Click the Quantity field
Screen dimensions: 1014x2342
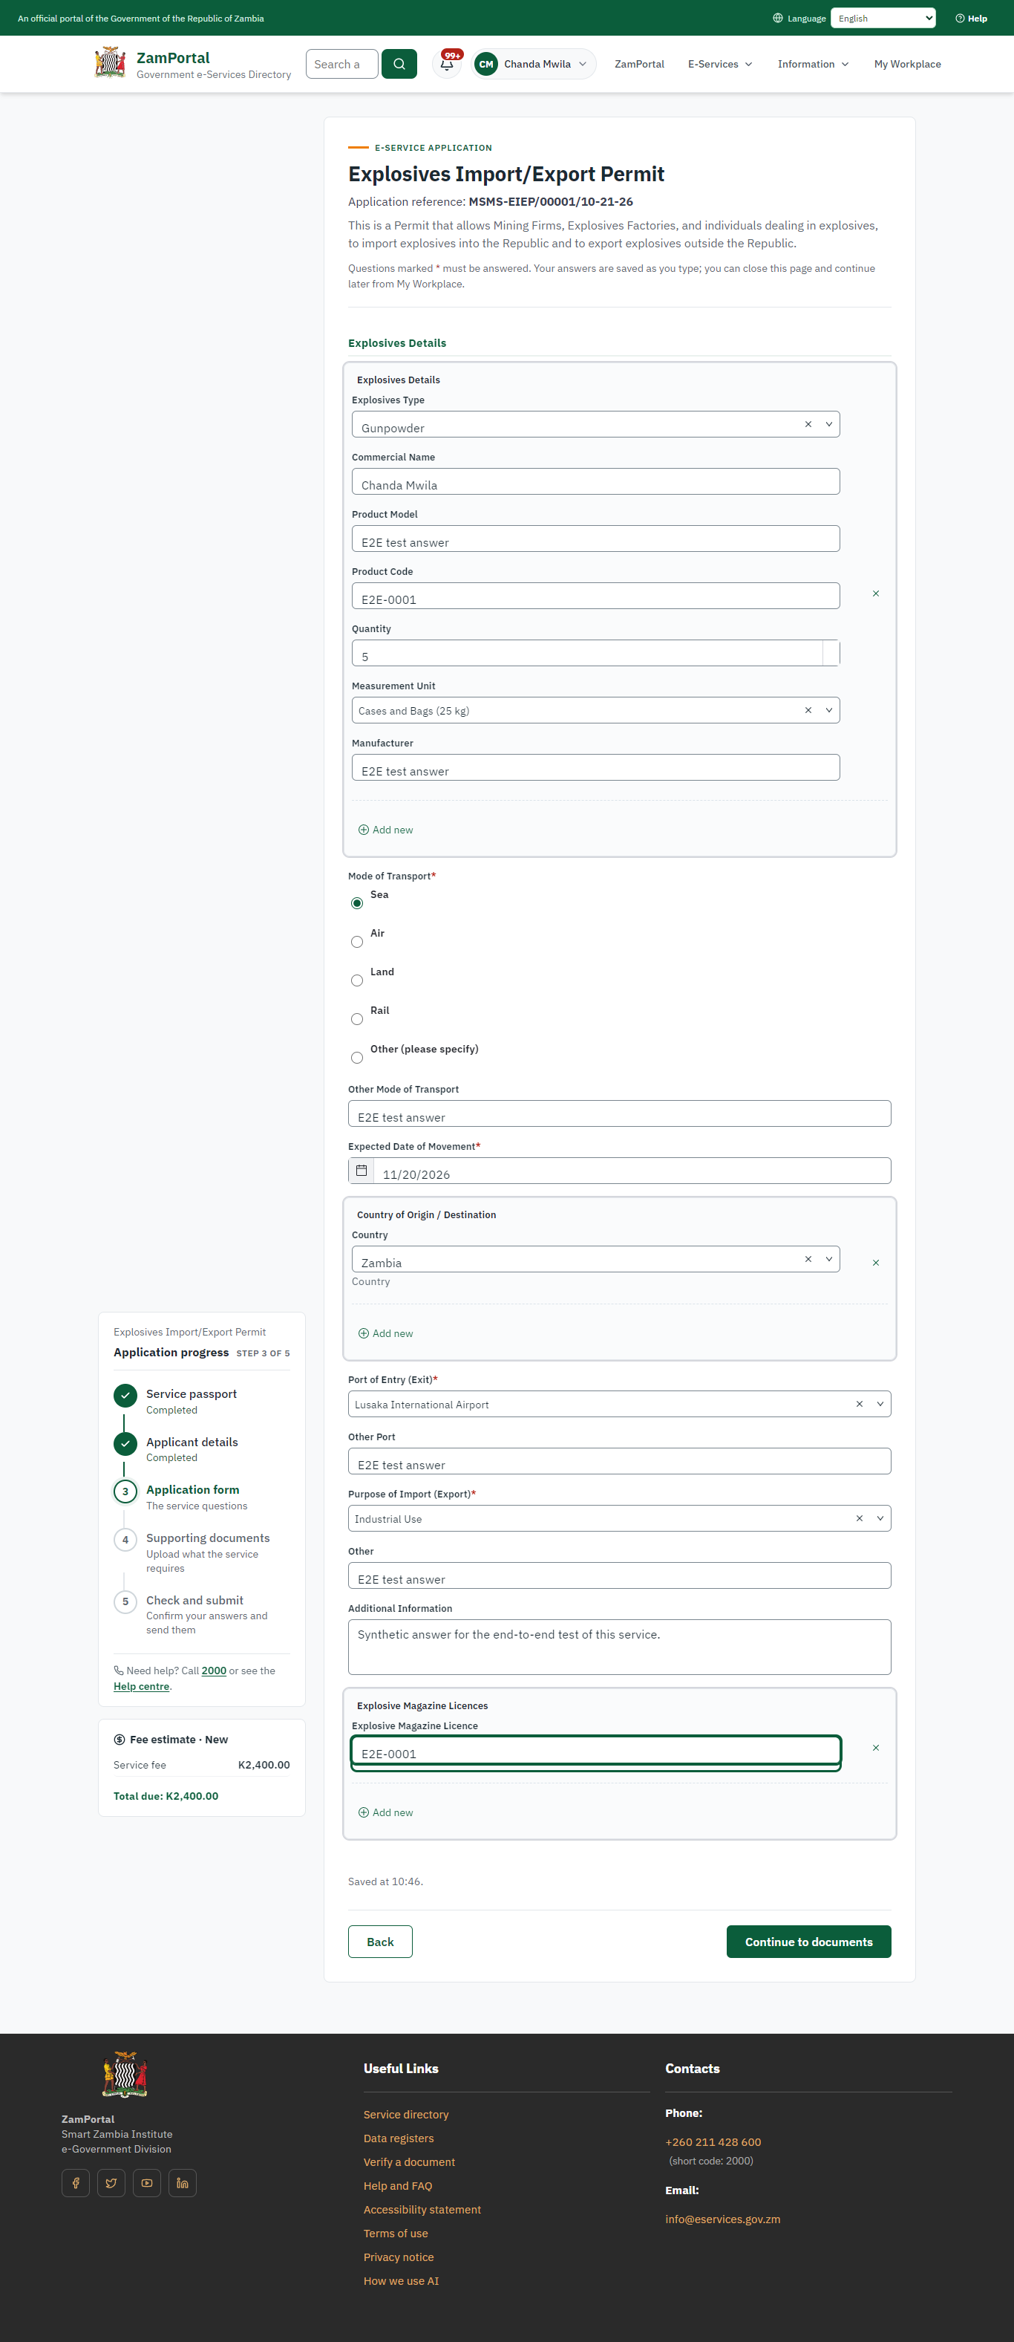point(595,653)
